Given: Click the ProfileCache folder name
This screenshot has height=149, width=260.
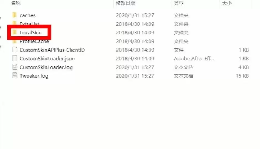Looking at the screenshot, I should click(34, 42).
